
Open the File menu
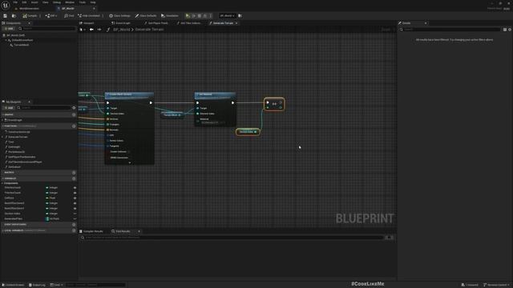[15, 2]
